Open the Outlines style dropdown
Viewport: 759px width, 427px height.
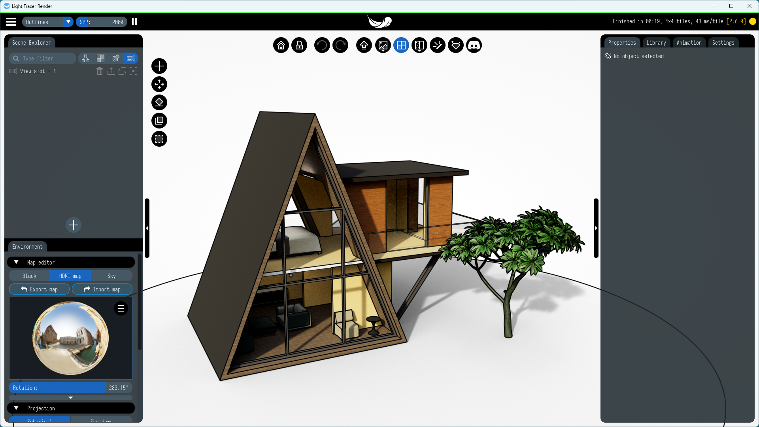tap(68, 22)
